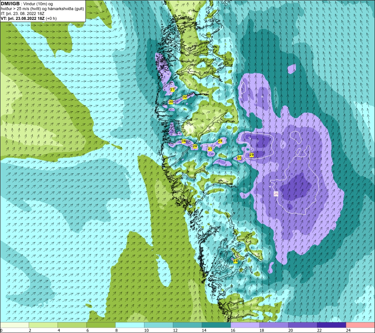The image size is (375, 333).
Task: Click the legend scale value 4
Action: tap(59, 330)
